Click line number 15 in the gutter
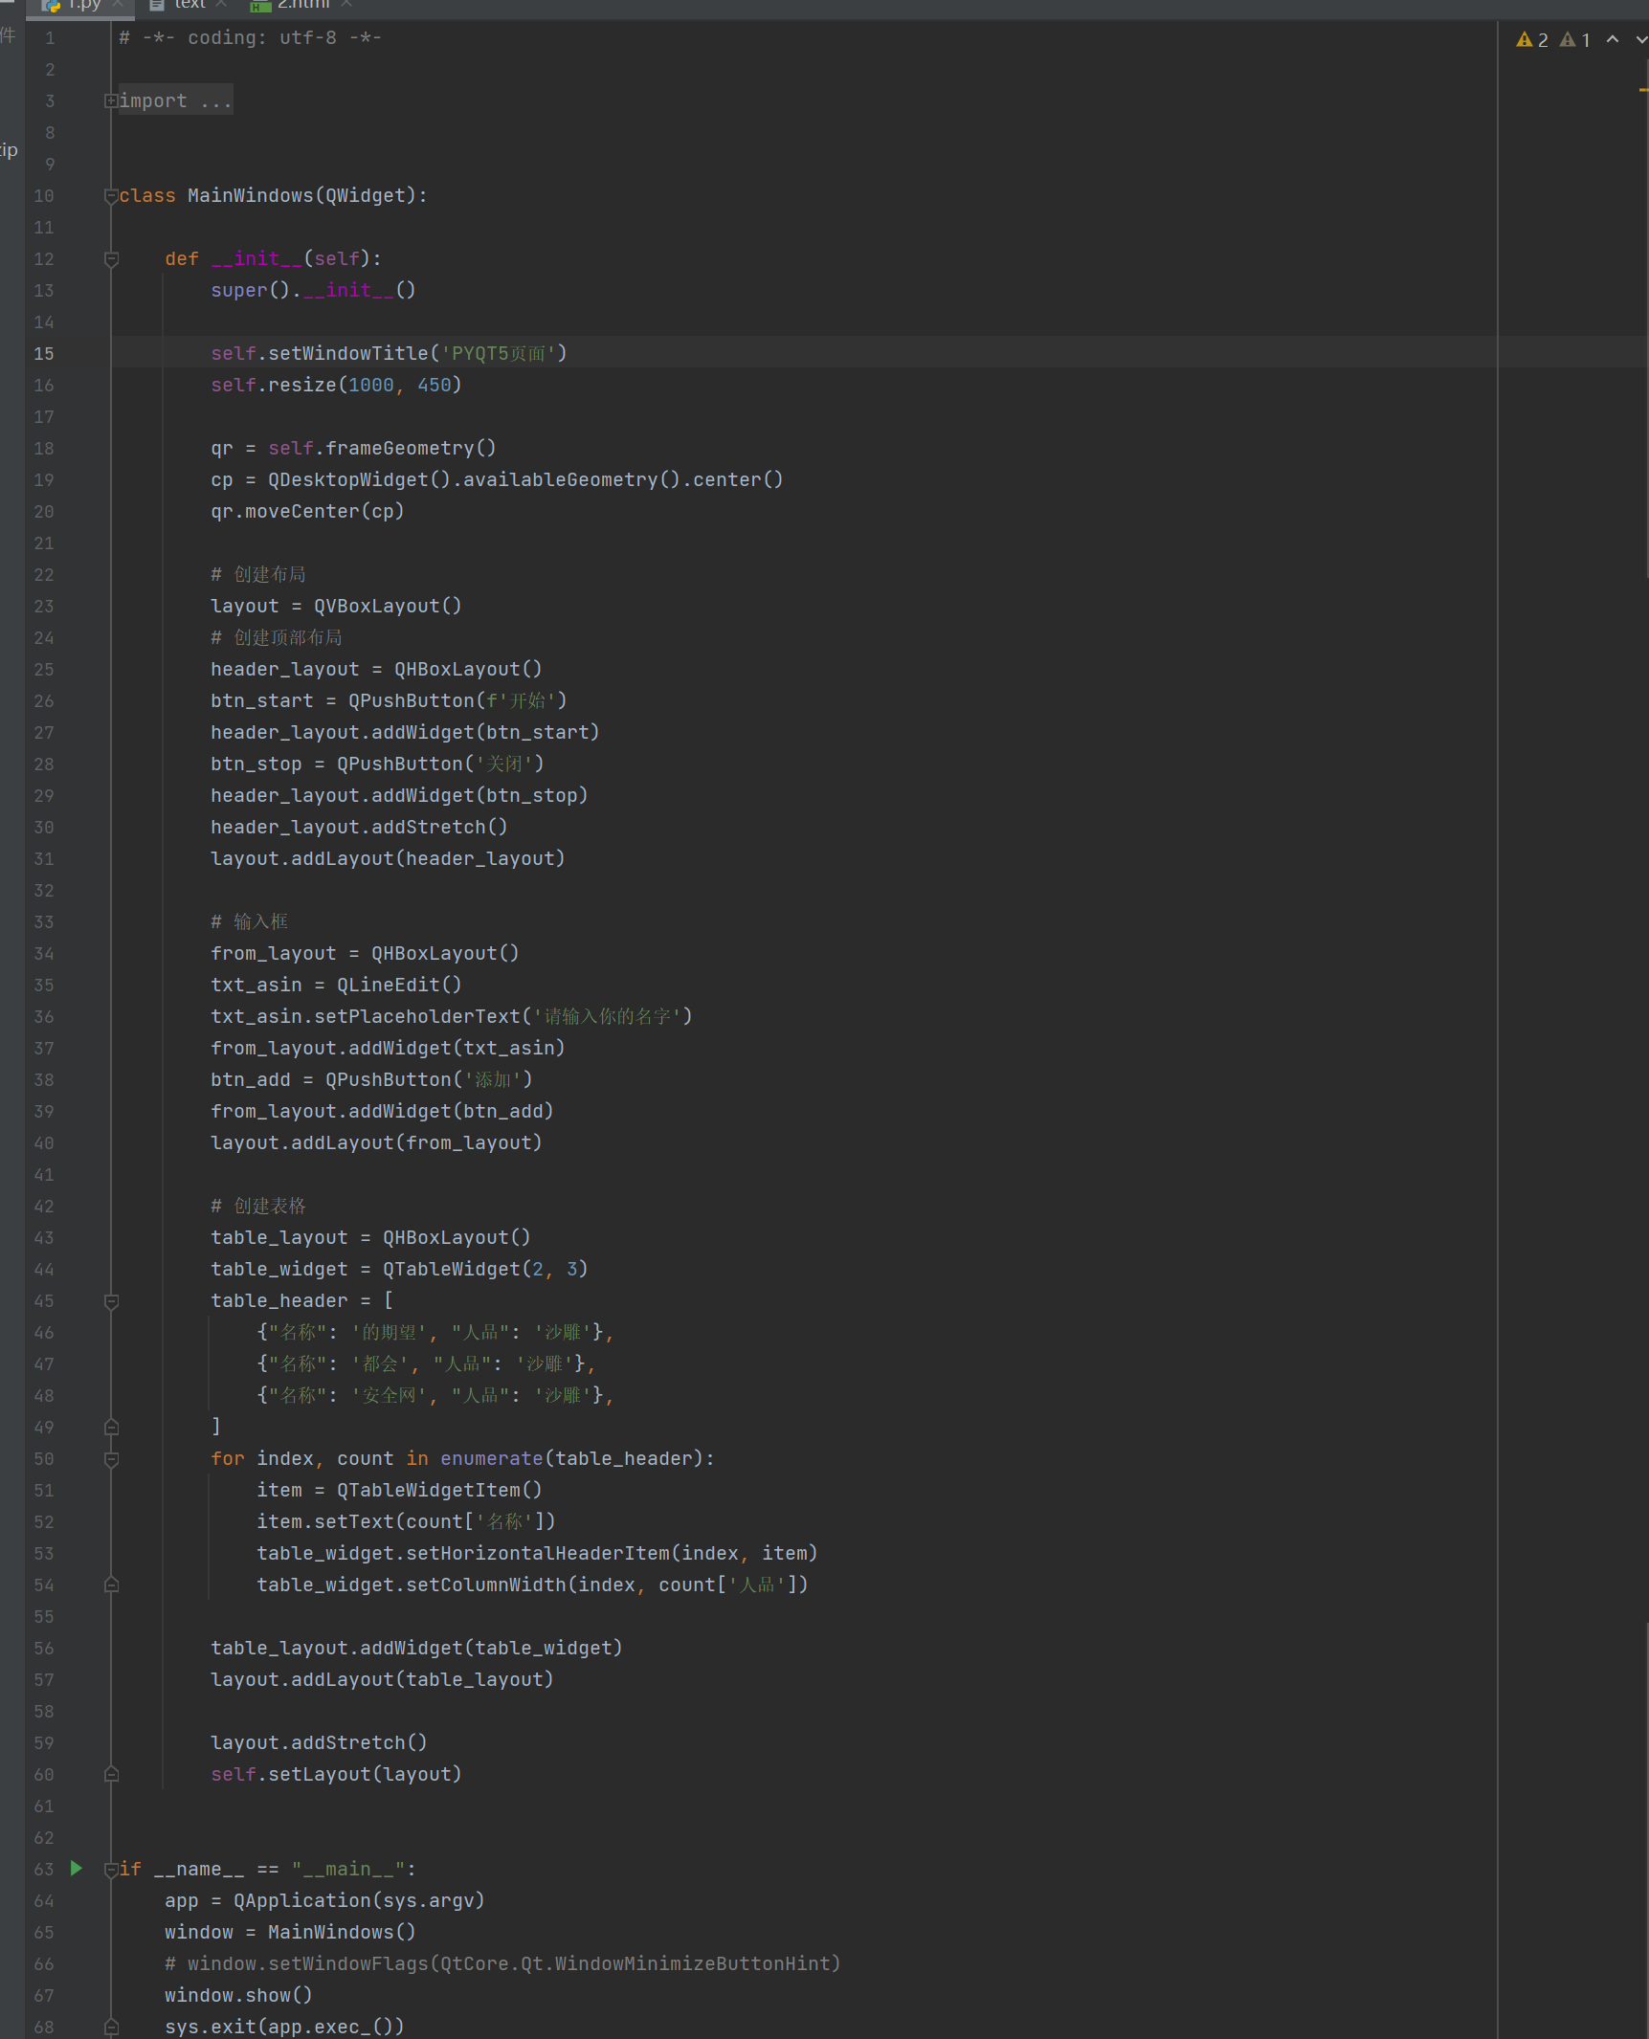 [x=44, y=354]
